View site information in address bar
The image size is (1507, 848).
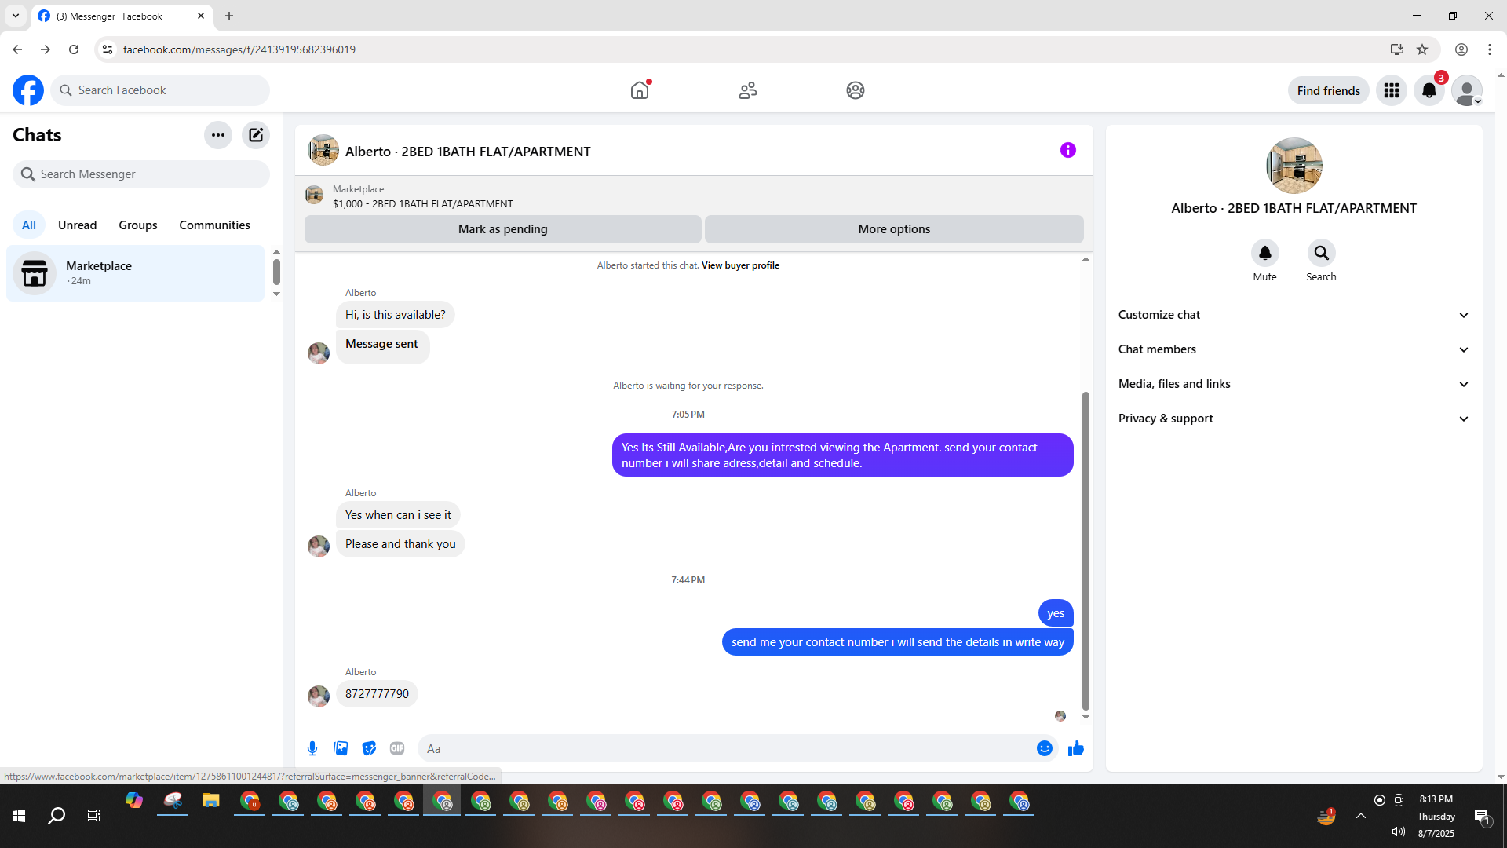pyautogui.click(x=108, y=49)
